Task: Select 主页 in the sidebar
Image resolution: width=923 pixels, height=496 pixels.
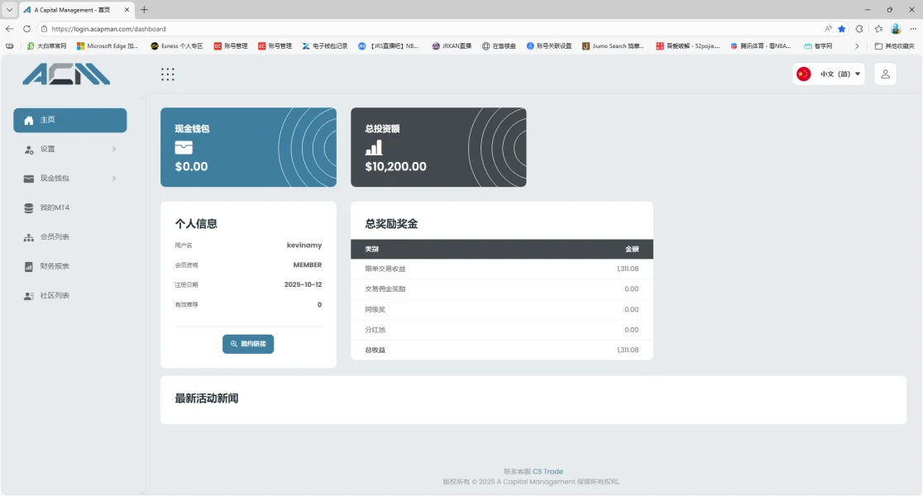Action: pyautogui.click(x=70, y=120)
